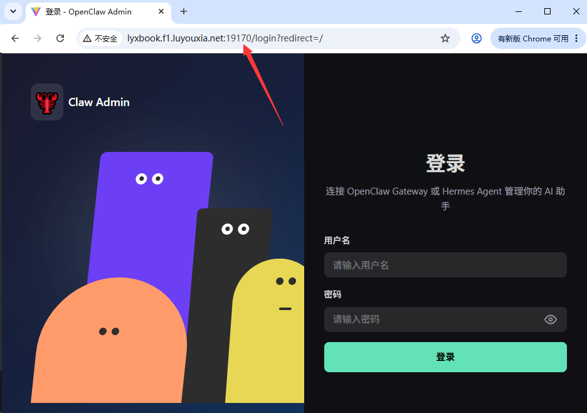Bookmark this page with the star icon

(445, 38)
